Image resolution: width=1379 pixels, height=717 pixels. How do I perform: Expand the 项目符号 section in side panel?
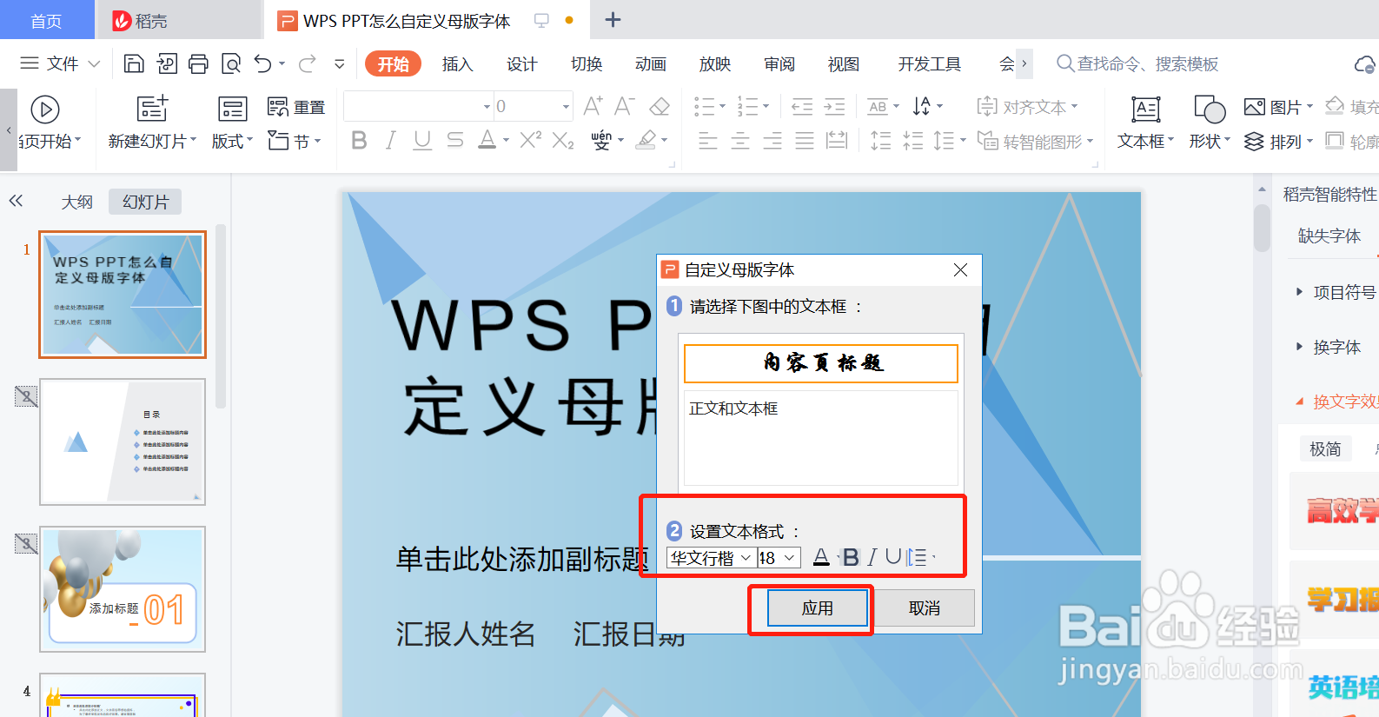pos(1336,293)
